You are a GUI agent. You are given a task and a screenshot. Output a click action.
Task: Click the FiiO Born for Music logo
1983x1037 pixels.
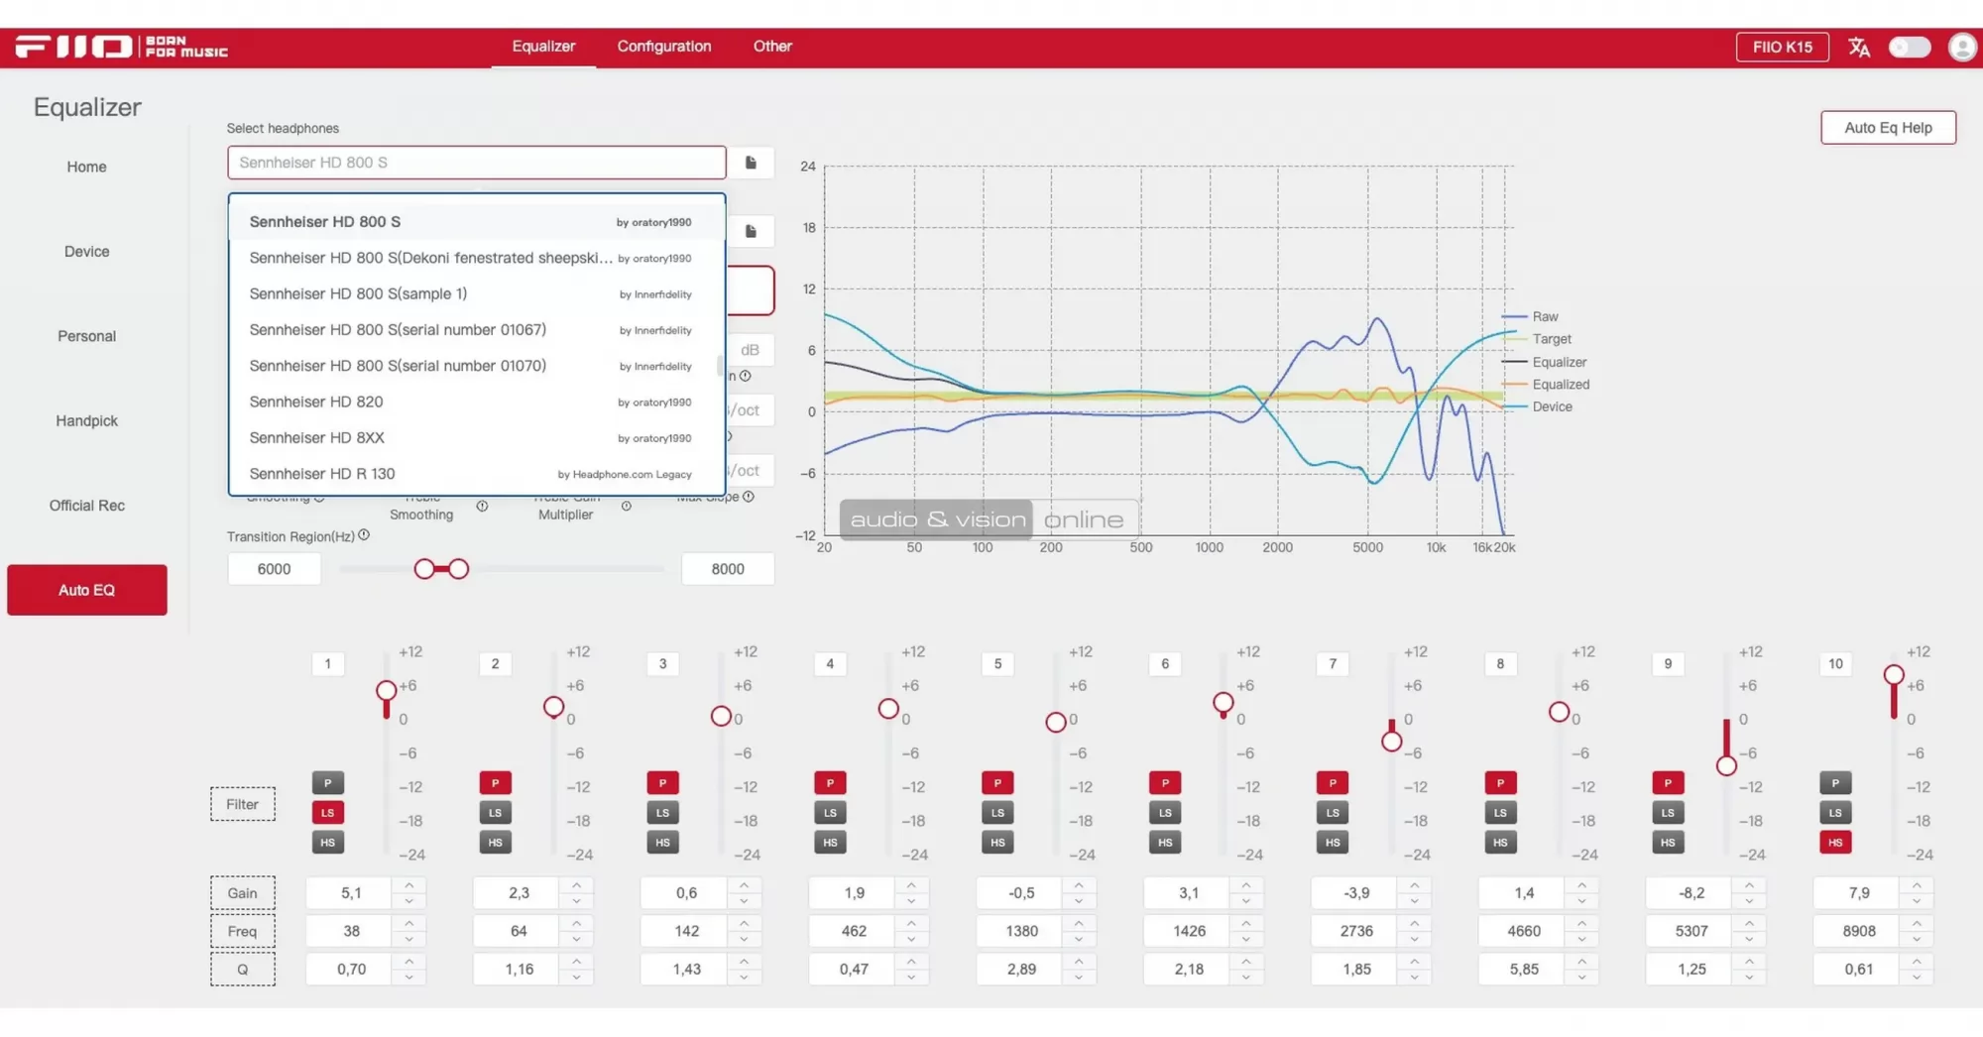[121, 47]
